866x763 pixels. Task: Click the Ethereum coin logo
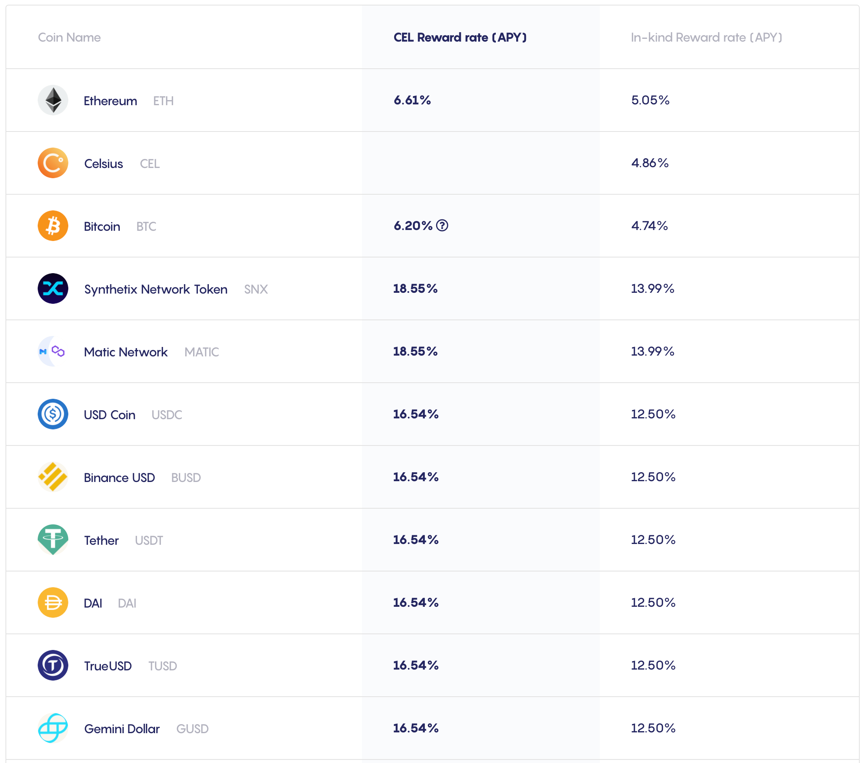coord(53,100)
